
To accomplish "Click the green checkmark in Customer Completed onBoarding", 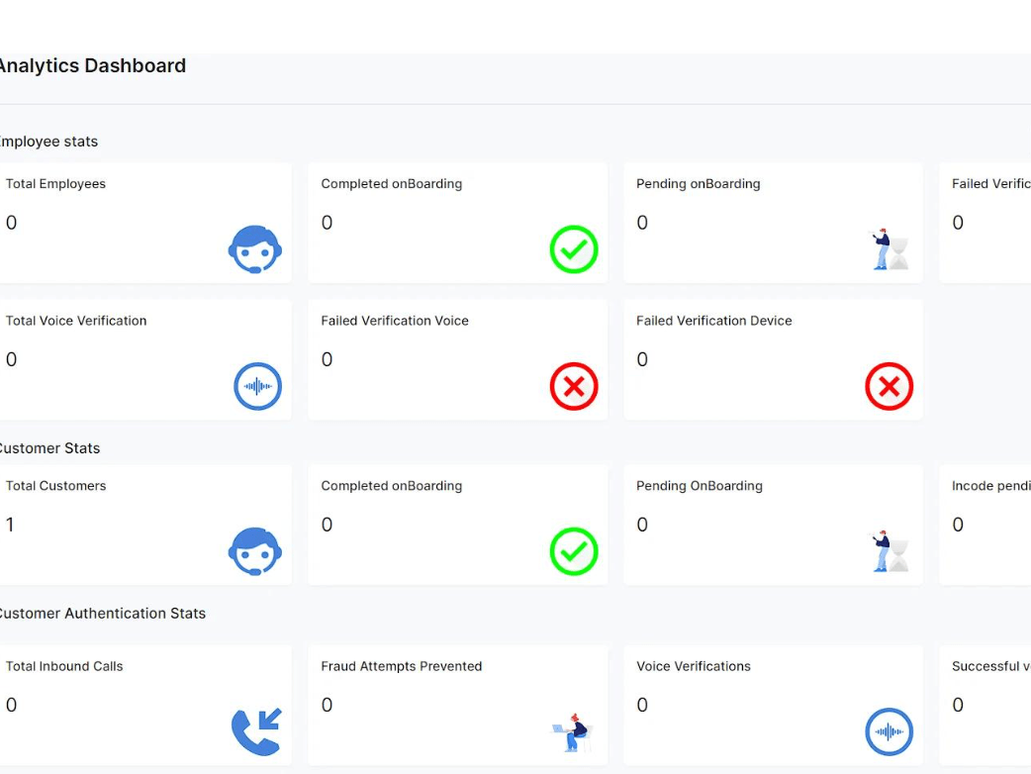I will (x=573, y=551).
